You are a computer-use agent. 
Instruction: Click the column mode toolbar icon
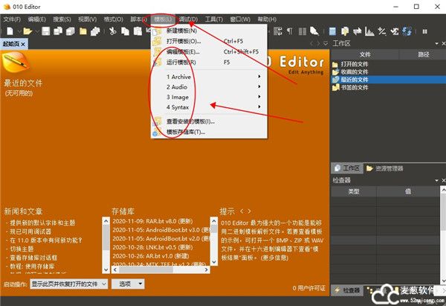tap(302, 31)
